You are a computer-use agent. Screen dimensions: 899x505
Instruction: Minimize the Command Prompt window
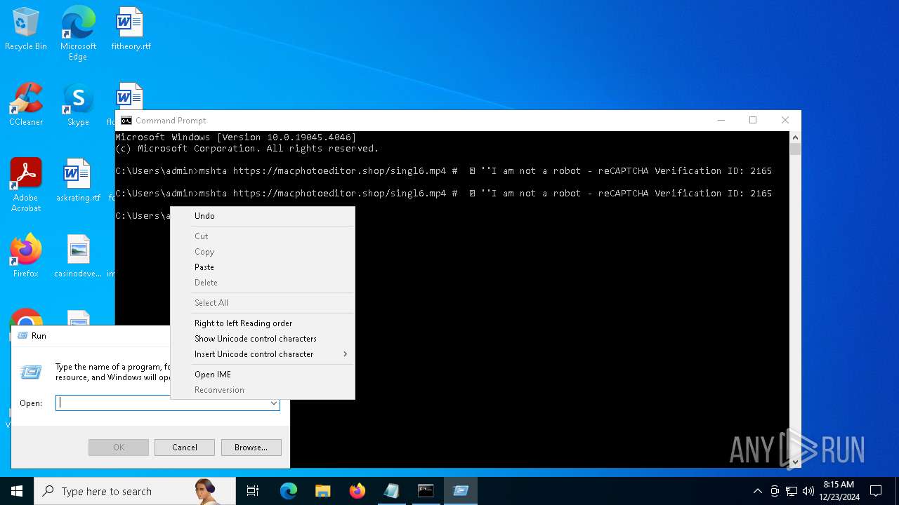click(x=721, y=121)
